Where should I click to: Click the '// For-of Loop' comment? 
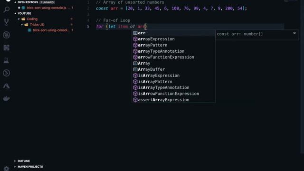pos(113,20)
